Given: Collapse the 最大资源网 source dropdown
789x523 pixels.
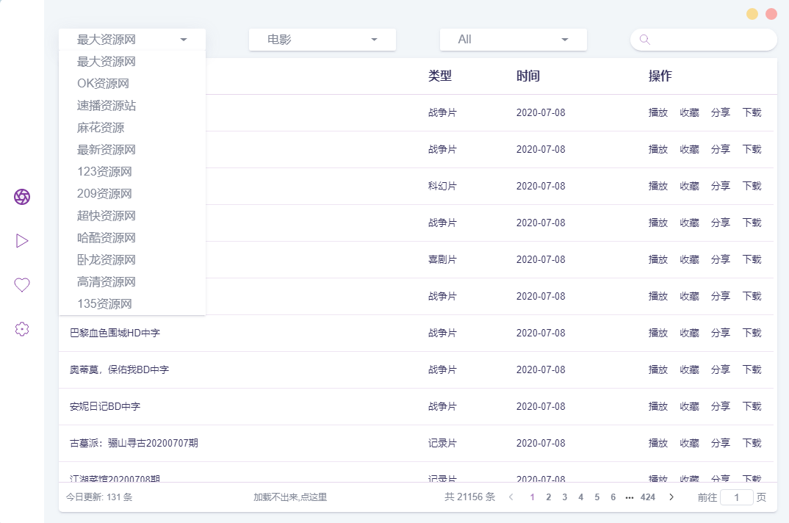Looking at the screenshot, I should click(132, 40).
